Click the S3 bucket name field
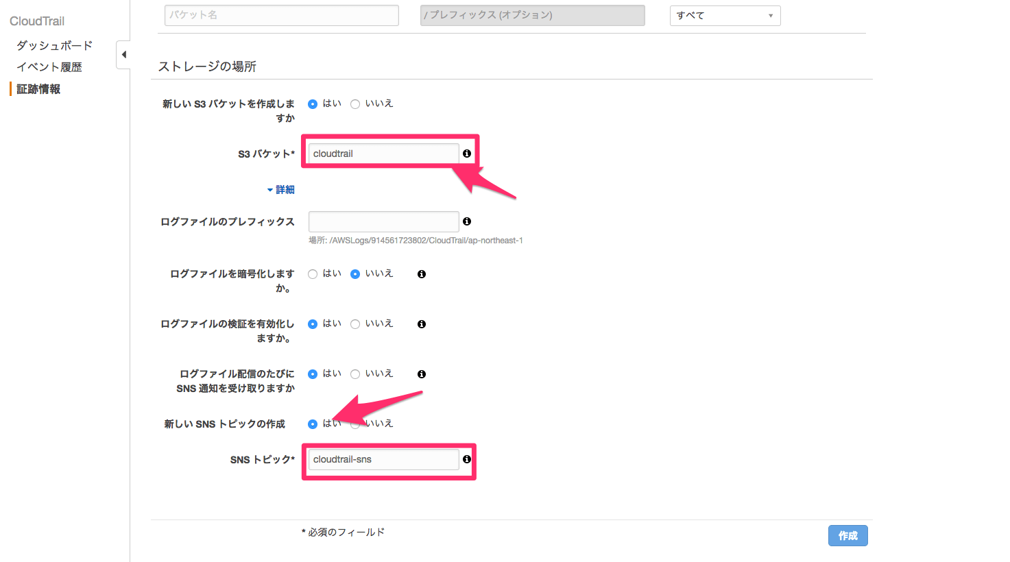 (383, 154)
